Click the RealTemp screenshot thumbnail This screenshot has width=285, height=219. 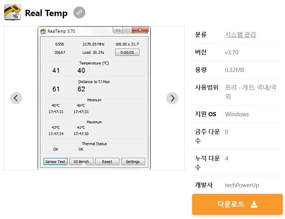(94, 98)
